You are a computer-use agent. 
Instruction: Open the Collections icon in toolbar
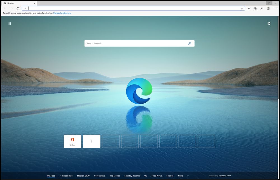point(255,8)
